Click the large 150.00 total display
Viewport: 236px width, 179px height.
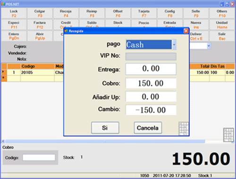(x=201, y=159)
